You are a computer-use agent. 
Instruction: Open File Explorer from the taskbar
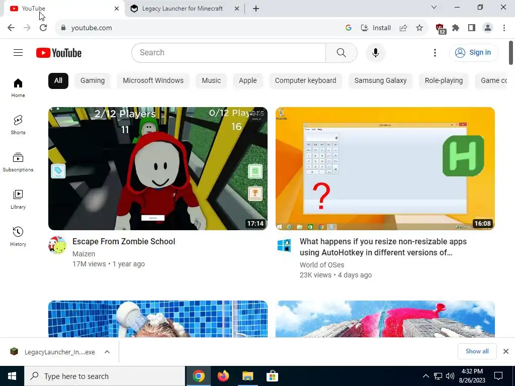[x=248, y=376]
